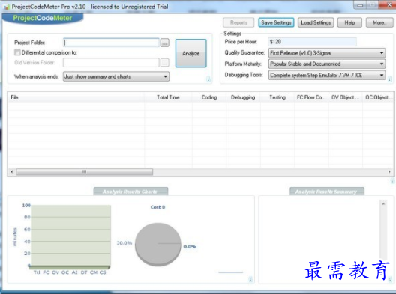396x294 pixels.
Task: Click horizontal scrollbar thumb in file table
Action: [84, 172]
